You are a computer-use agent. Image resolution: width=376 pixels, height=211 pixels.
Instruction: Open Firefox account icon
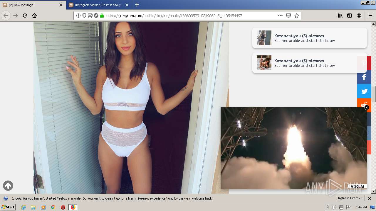[x=359, y=16]
